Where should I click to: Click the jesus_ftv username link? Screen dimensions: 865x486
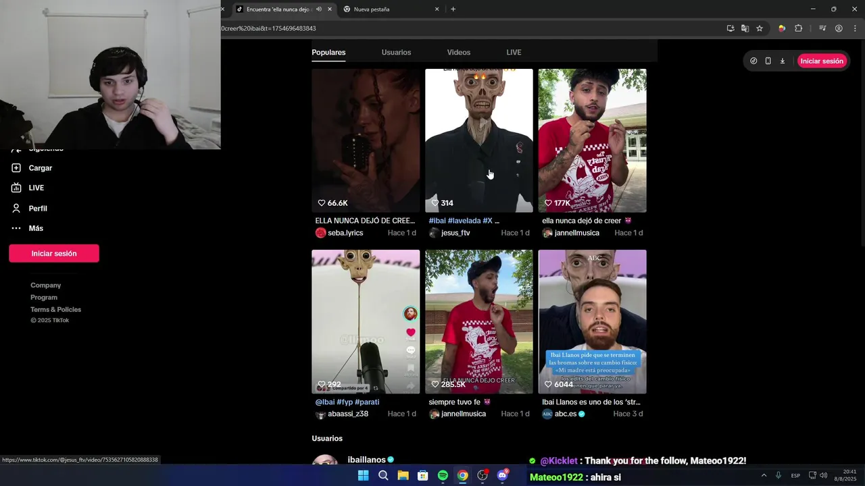(455, 233)
